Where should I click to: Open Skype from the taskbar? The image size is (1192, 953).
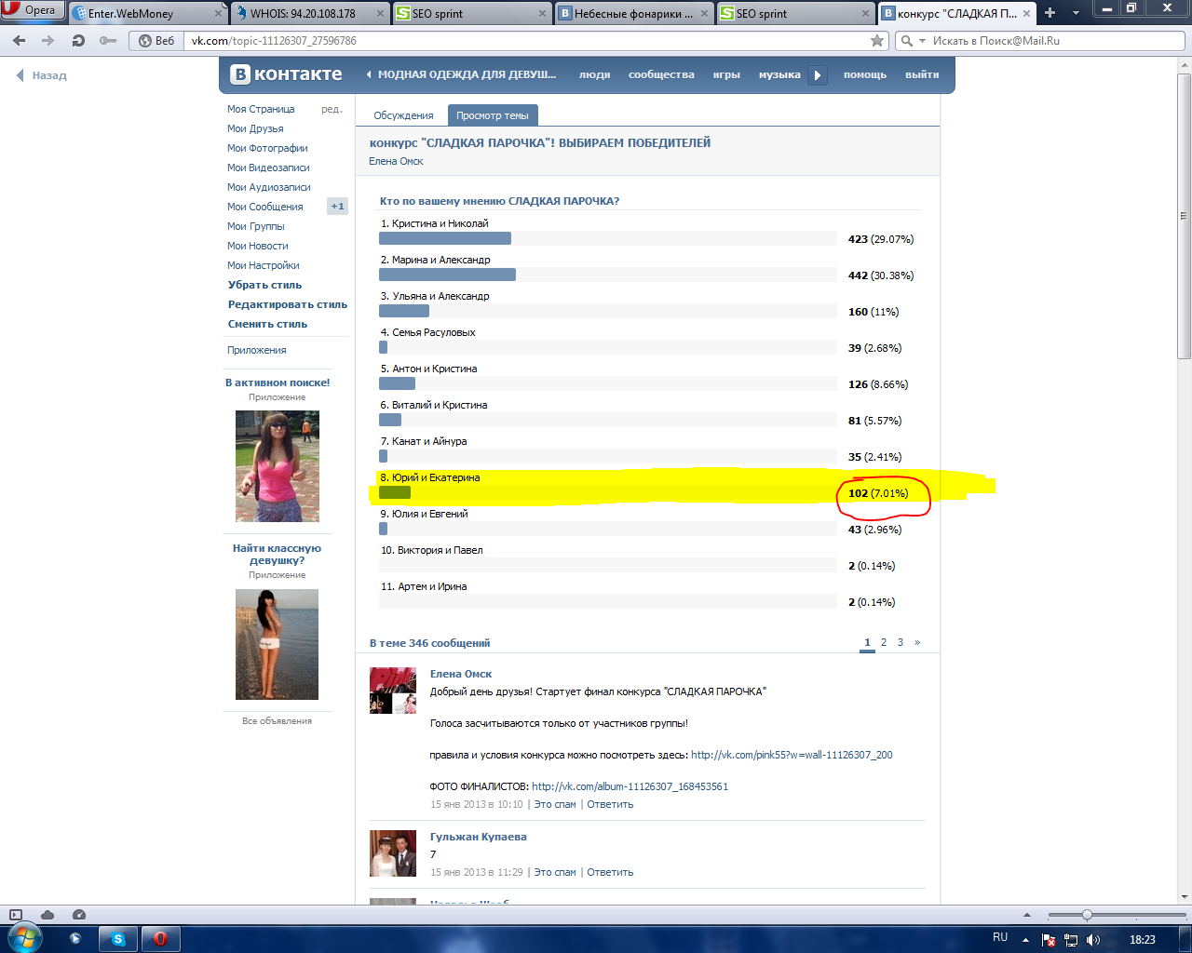pos(118,939)
